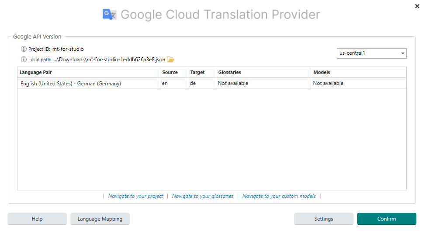Click the Language Pair column header

pos(89,72)
